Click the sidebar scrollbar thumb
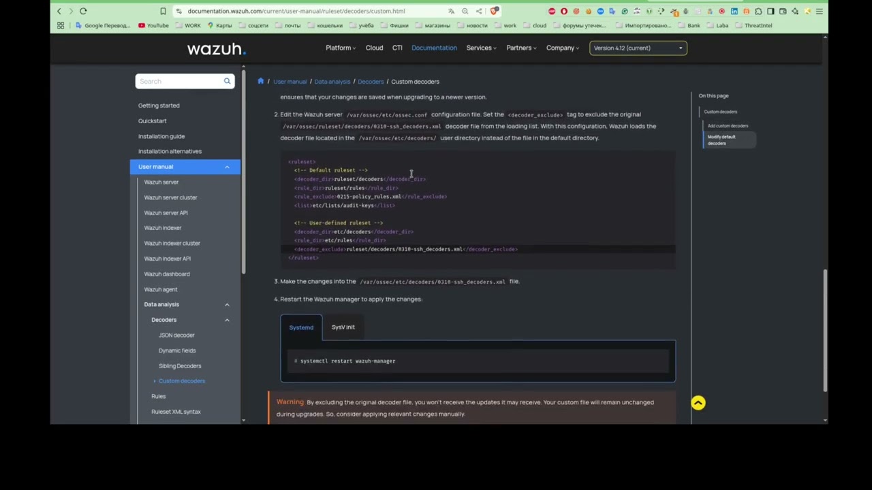This screenshot has height=490, width=872. coord(243,171)
